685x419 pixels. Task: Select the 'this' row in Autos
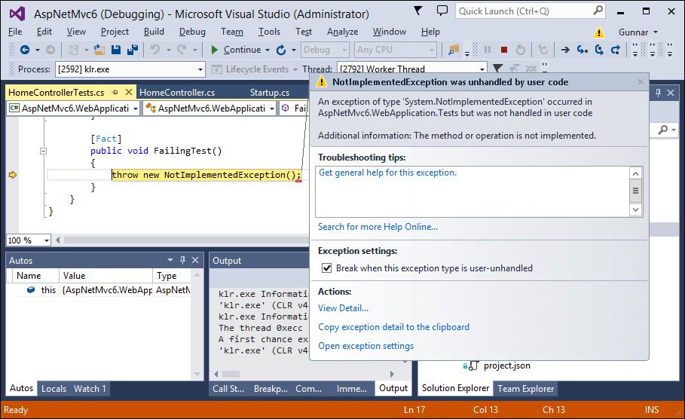point(102,290)
